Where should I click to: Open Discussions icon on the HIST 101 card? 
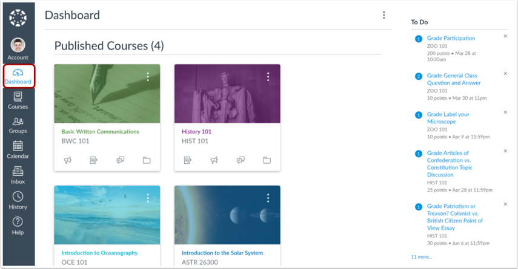(241, 160)
